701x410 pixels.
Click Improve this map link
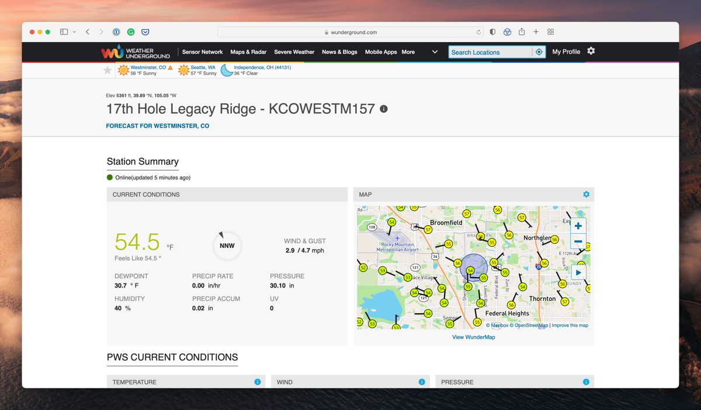tap(570, 325)
